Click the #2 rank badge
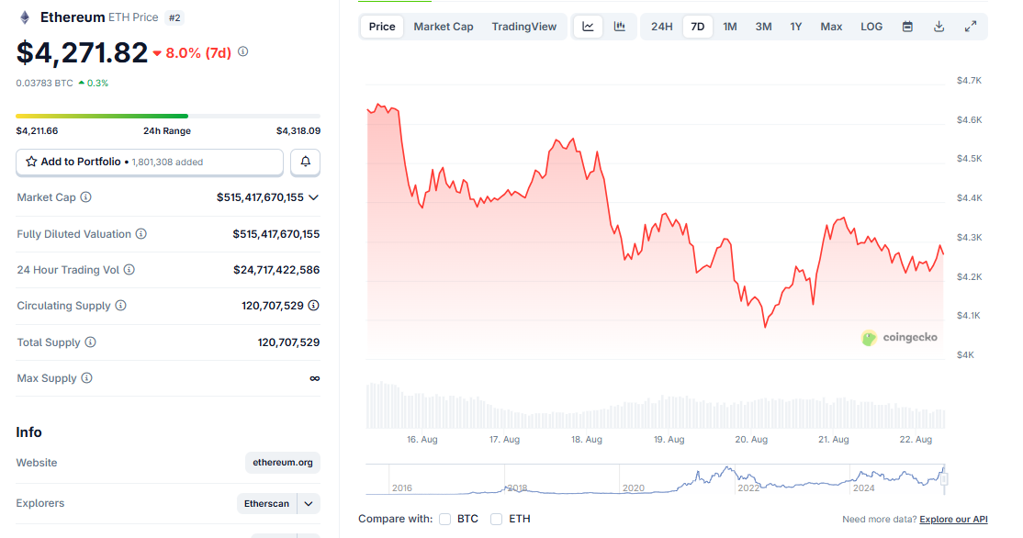 pos(174,17)
